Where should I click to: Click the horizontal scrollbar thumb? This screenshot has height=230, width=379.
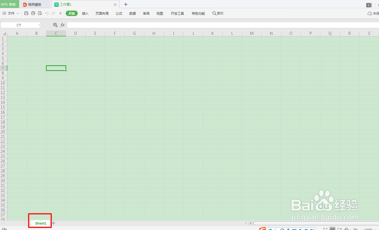tap(316, 223)
